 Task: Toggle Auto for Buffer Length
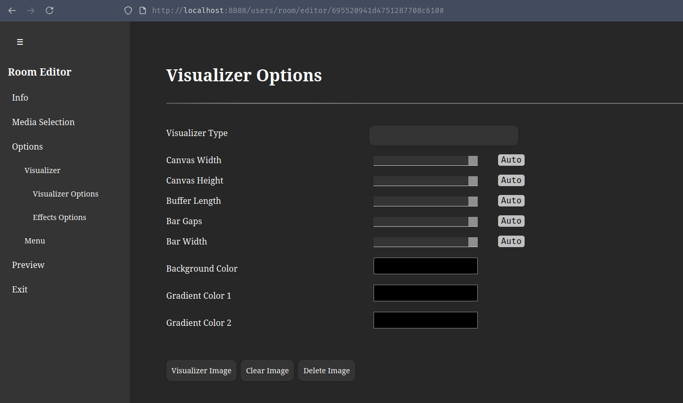pos(511,200)
